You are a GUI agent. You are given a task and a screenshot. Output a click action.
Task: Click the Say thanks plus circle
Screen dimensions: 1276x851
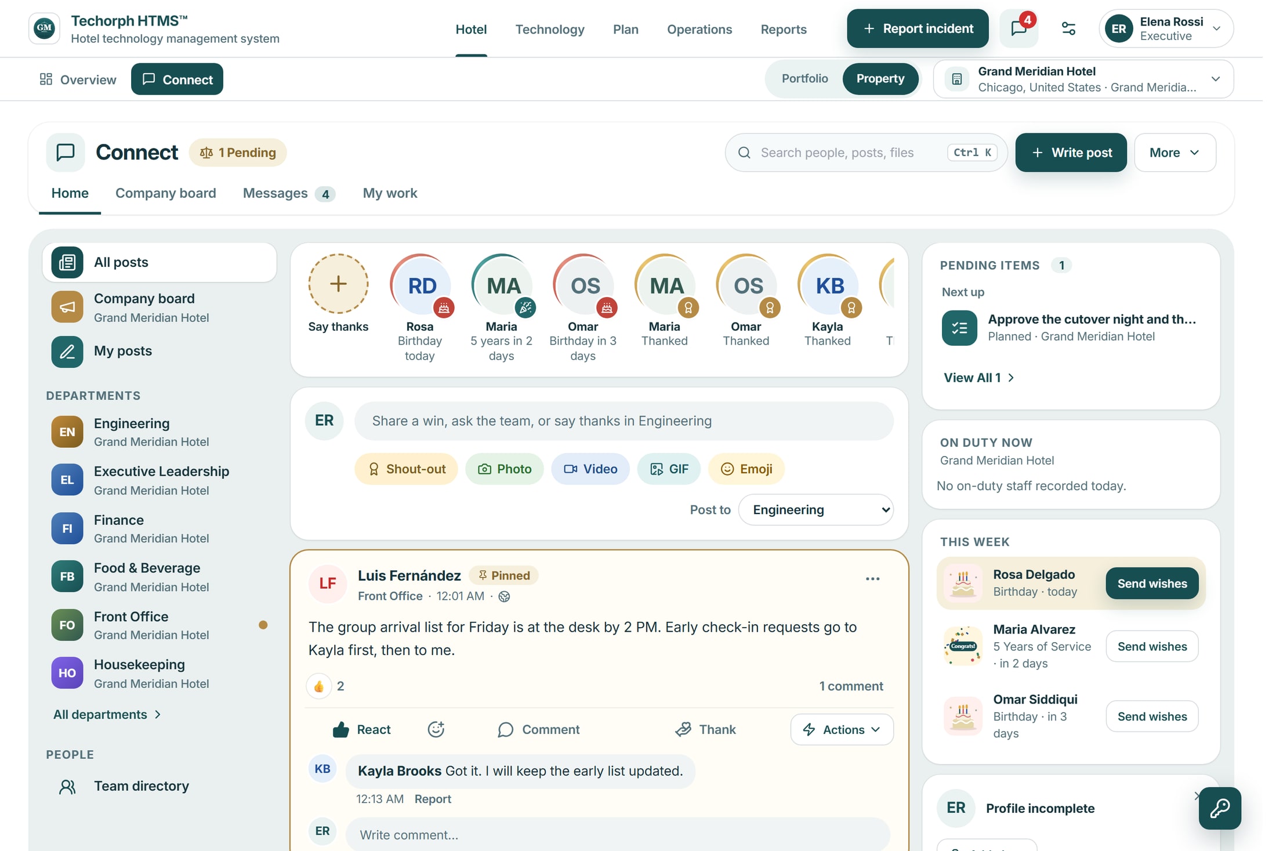(338, 284)
